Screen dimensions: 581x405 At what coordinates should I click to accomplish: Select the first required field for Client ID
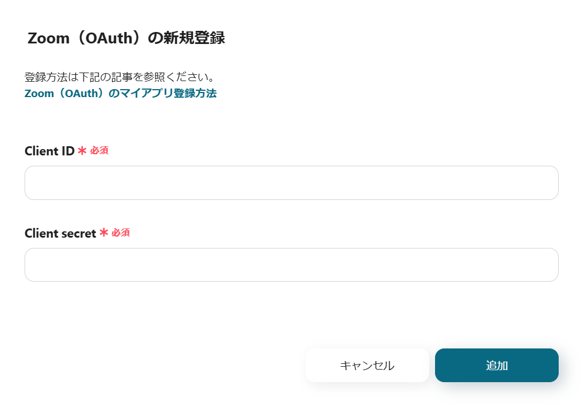[291, 183]
